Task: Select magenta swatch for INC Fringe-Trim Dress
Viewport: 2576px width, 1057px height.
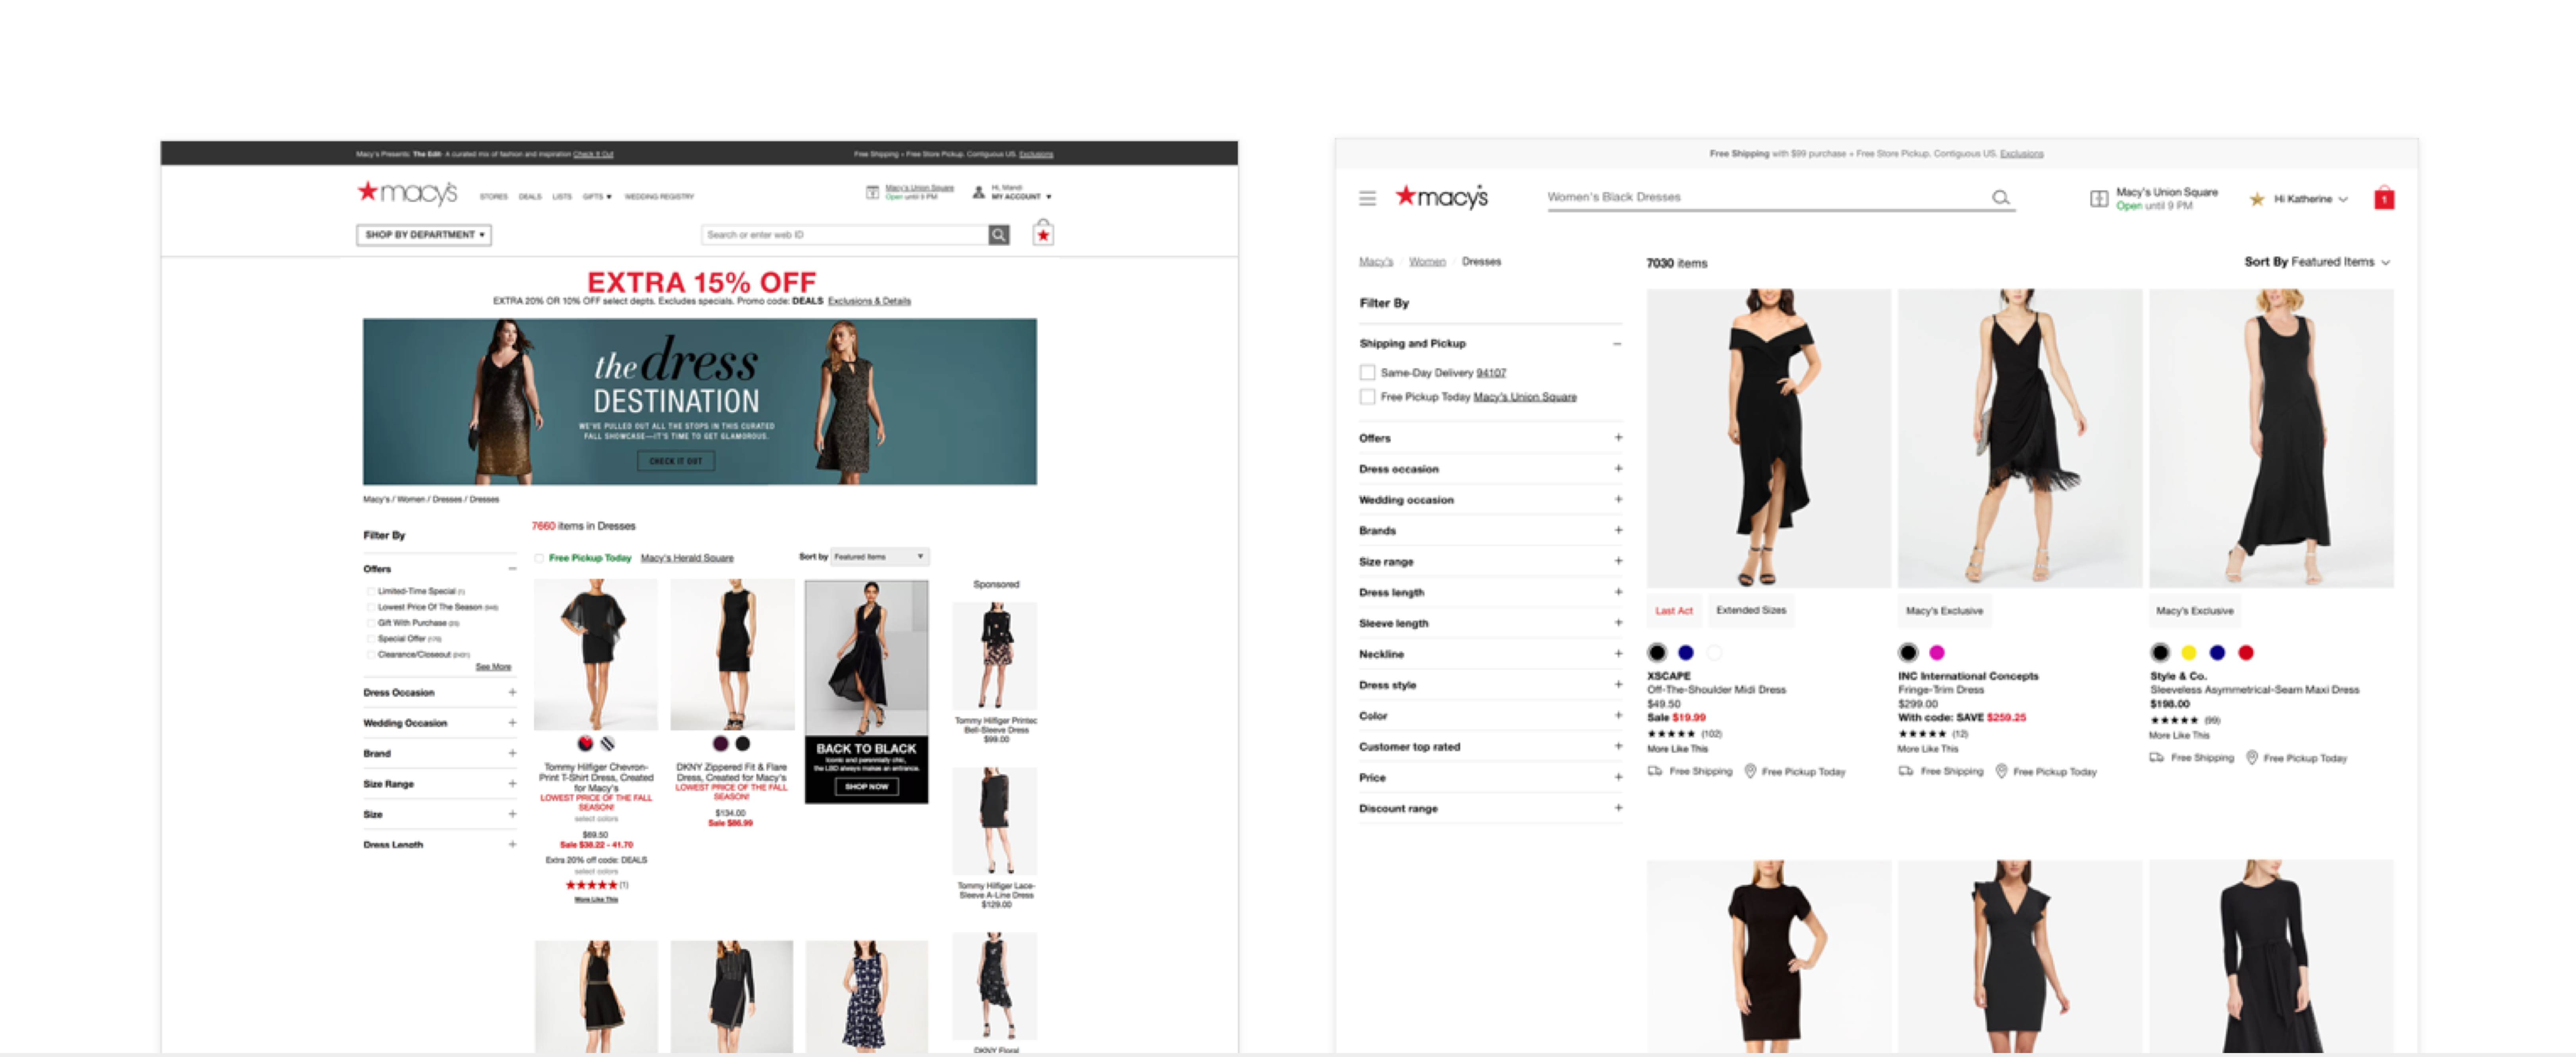Action: pos(1937,653)
